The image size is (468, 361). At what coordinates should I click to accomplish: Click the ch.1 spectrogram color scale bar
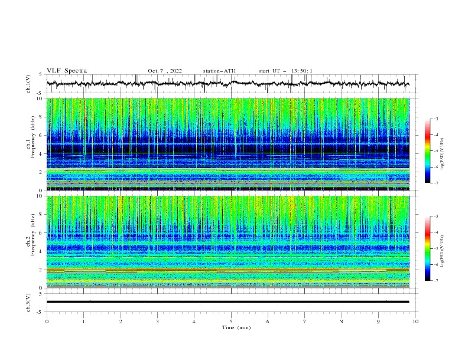(x=428, y=151)
